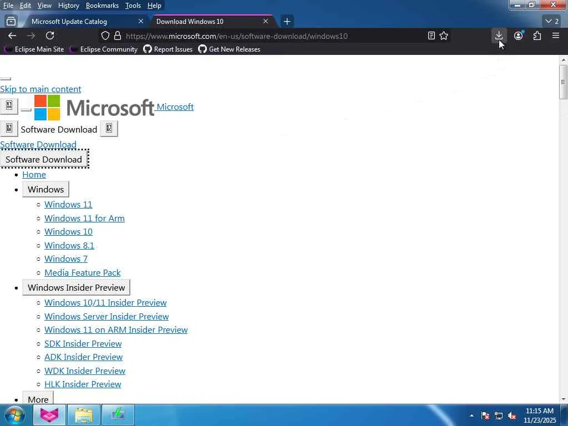Expand the focused Software Download button
Image resolution: width=568 pixels, height=426 pixels.
(x=44, y=159)
